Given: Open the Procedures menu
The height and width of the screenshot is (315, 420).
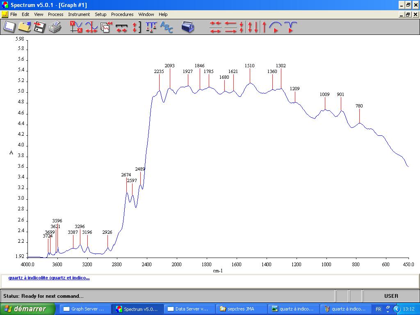Looking at the screenshot, I should coord(122,14).
